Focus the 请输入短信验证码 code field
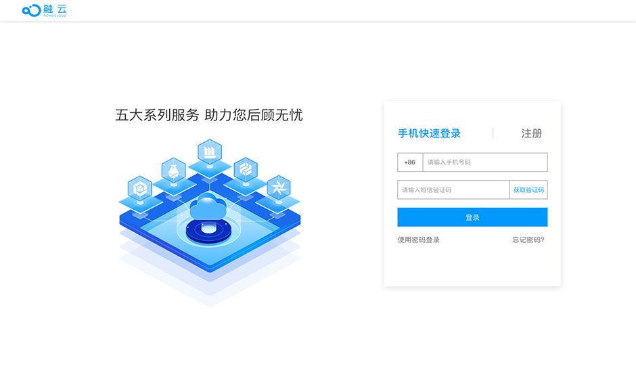The width and height of the screenshot is (636, 379). [453, 190]
